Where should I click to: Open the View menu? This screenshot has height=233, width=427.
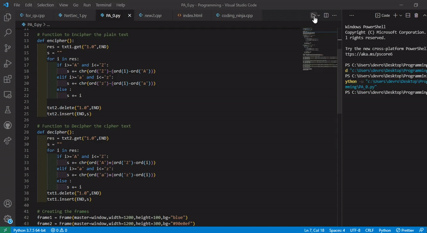64,5
